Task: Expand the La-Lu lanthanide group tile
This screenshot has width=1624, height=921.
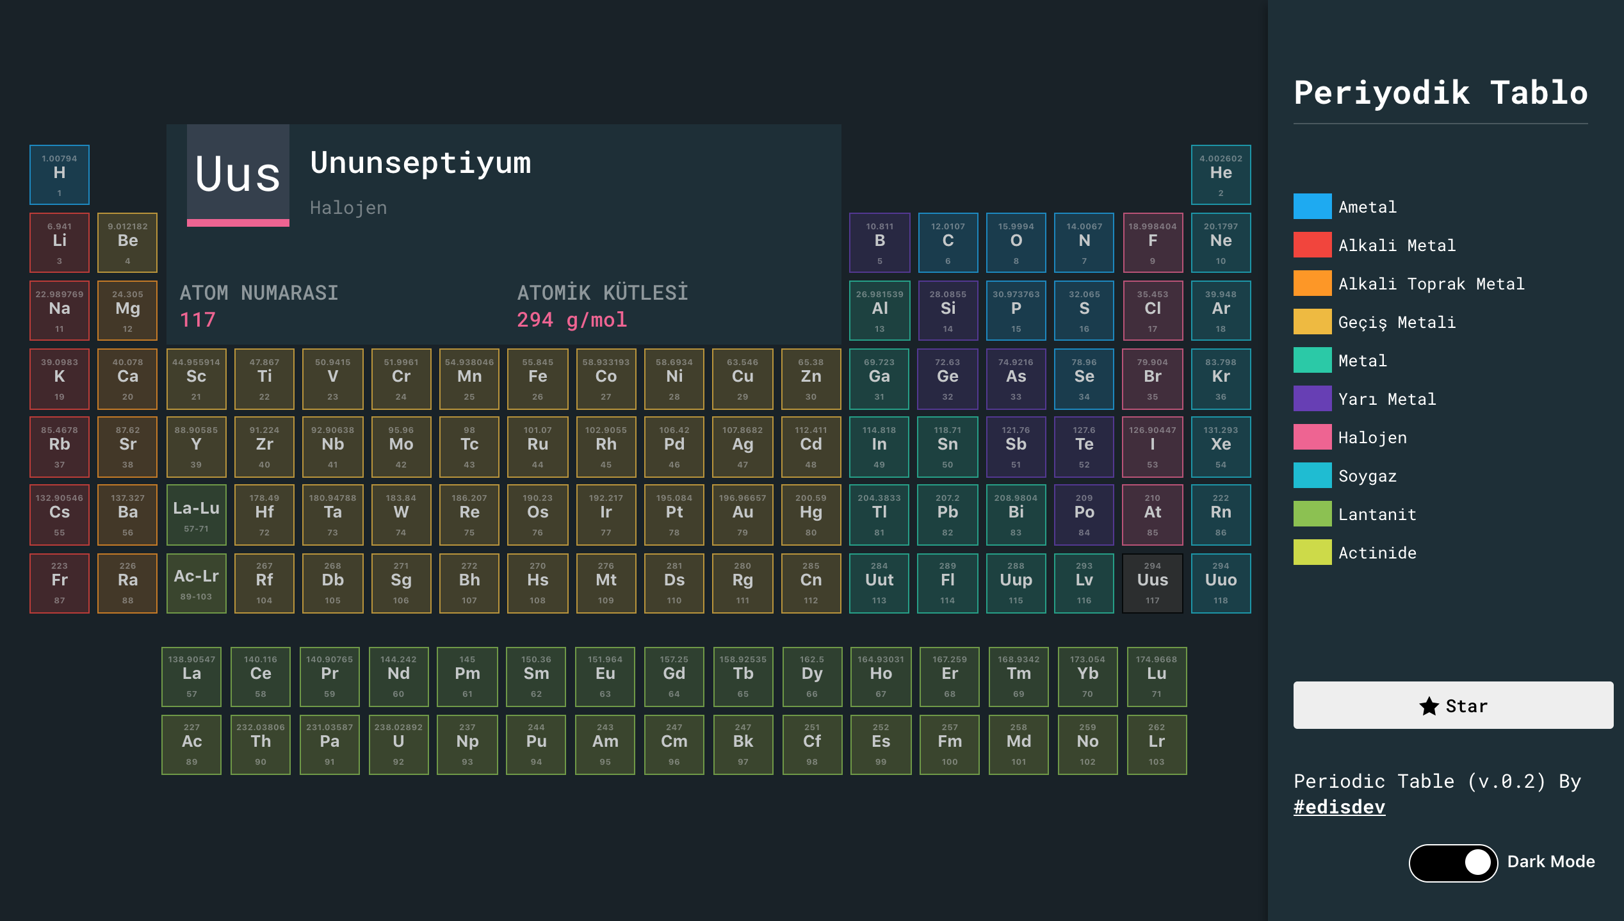Action: point(196,514)
